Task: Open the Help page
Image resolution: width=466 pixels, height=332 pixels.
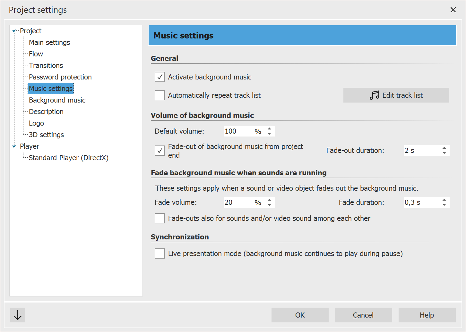Action: click(x=427, y=315)
